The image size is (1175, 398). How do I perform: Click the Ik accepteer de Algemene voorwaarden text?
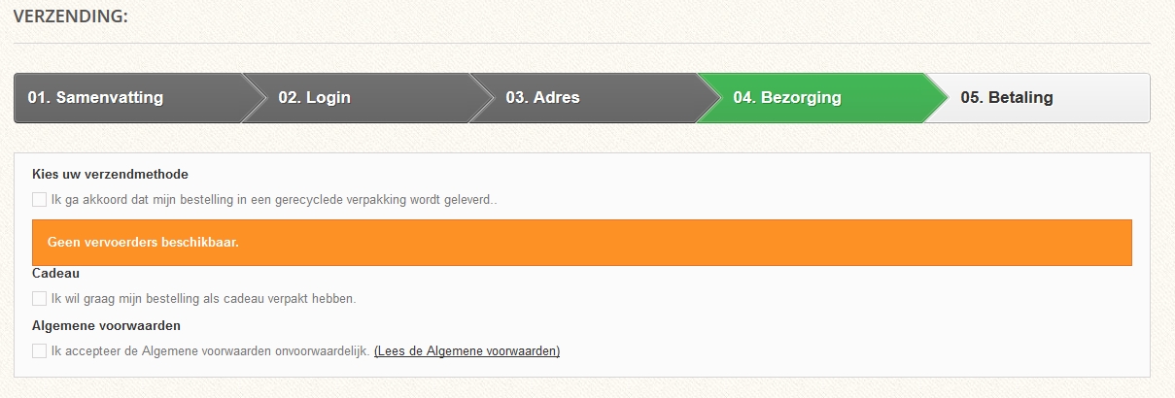tap(210, 351)
